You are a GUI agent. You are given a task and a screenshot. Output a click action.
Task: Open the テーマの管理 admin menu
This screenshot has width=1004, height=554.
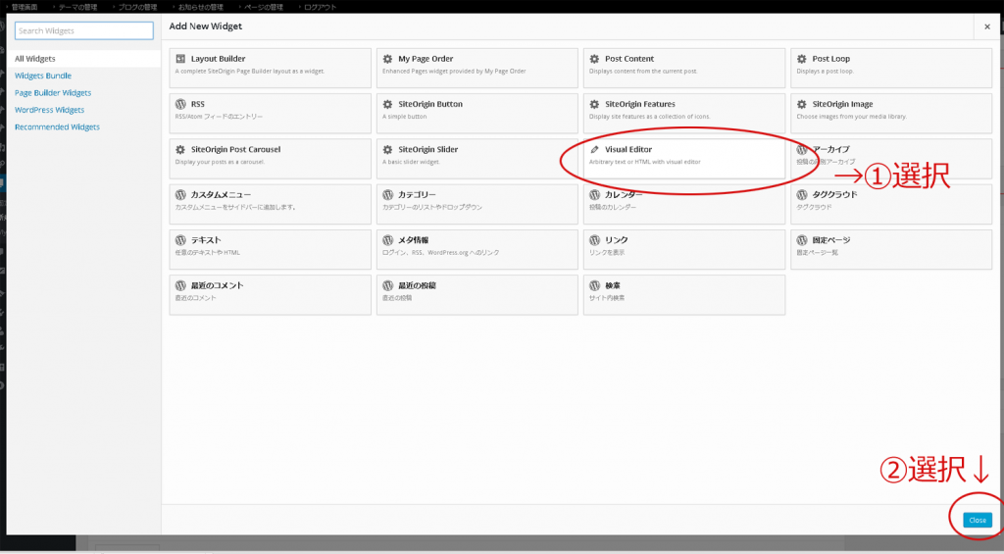click(x=76, y=7)
